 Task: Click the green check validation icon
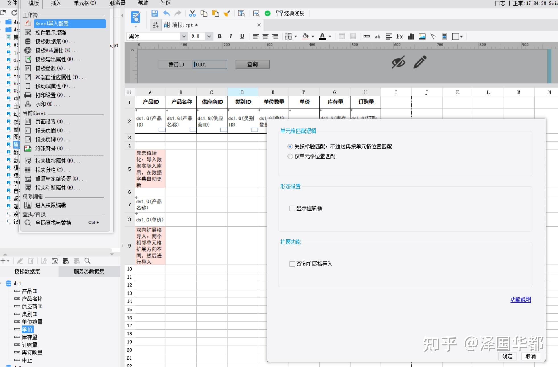pyautogui.click(x=267, y=13)
